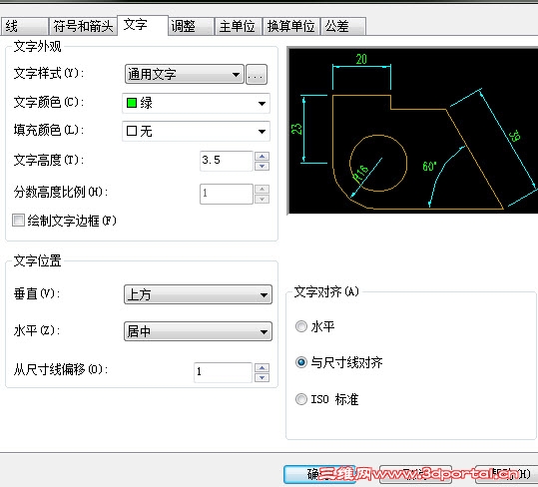Click the down arrow of 分数高度比例

tap(263, 199)
